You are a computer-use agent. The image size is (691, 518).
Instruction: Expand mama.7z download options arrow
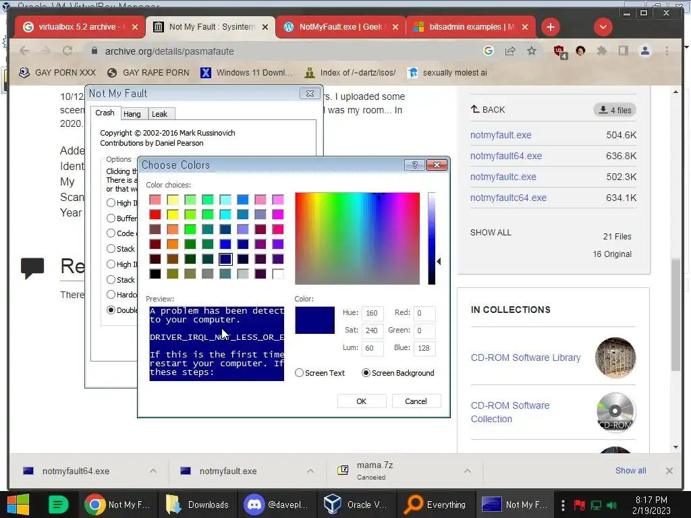[468, 471]
